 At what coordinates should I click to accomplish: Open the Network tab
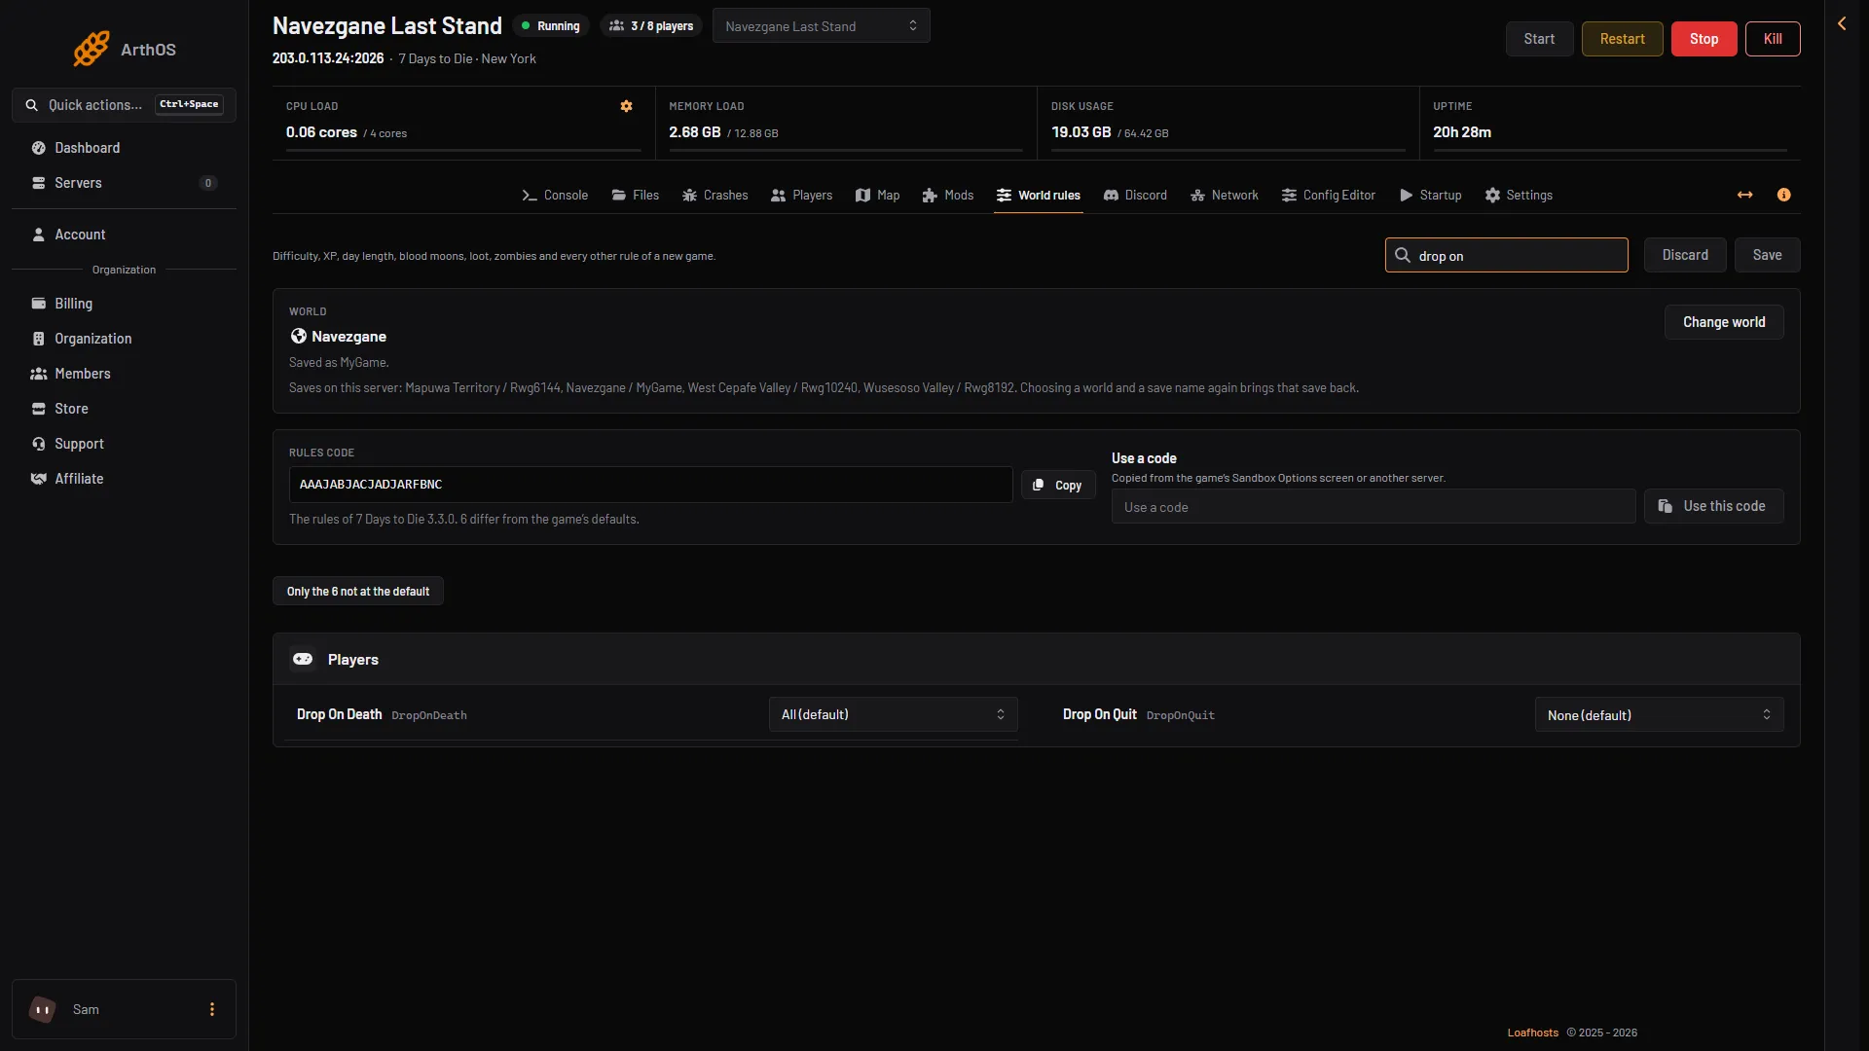pos(1225,195)
